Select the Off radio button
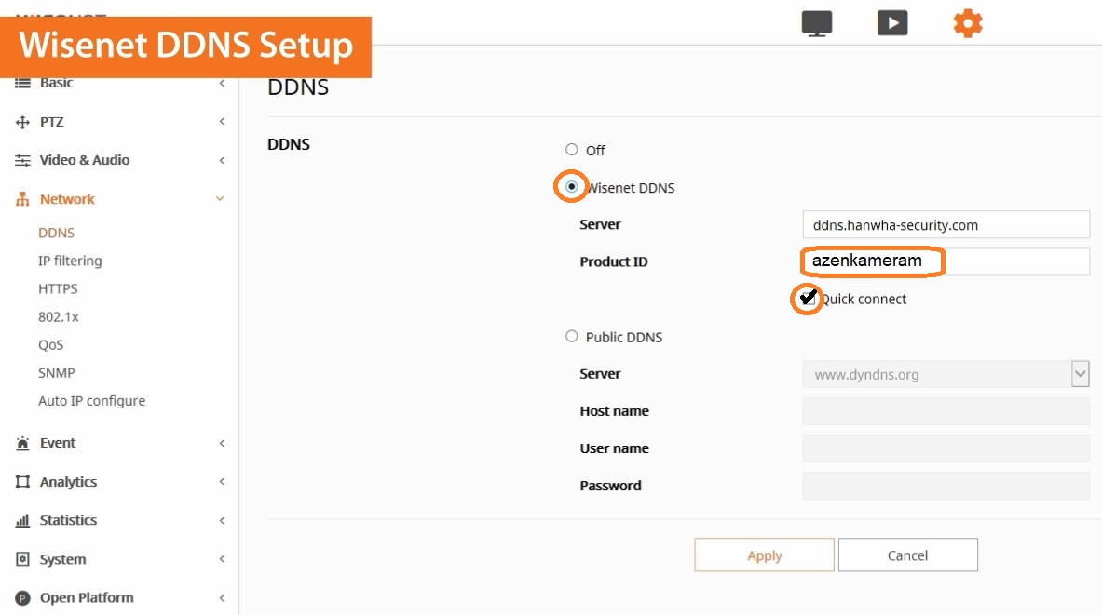This screenshot has width=1102, height=615. click(571, 150)
